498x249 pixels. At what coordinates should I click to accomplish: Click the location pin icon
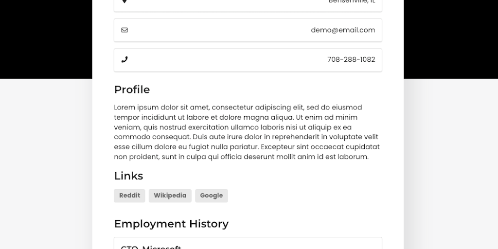tap(124, 1)
